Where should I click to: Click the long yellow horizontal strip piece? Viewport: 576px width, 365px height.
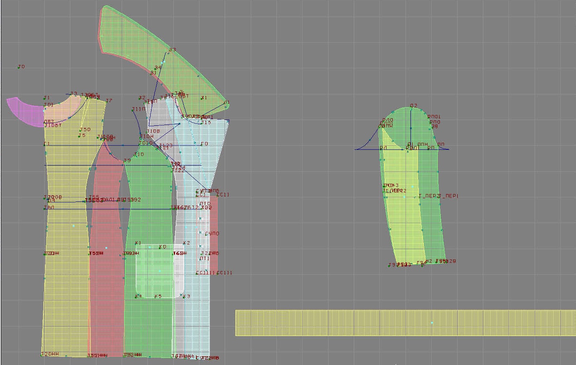point(405,323)
